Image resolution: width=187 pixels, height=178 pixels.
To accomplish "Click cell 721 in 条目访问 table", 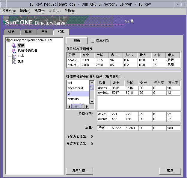I will coord(118,114).
